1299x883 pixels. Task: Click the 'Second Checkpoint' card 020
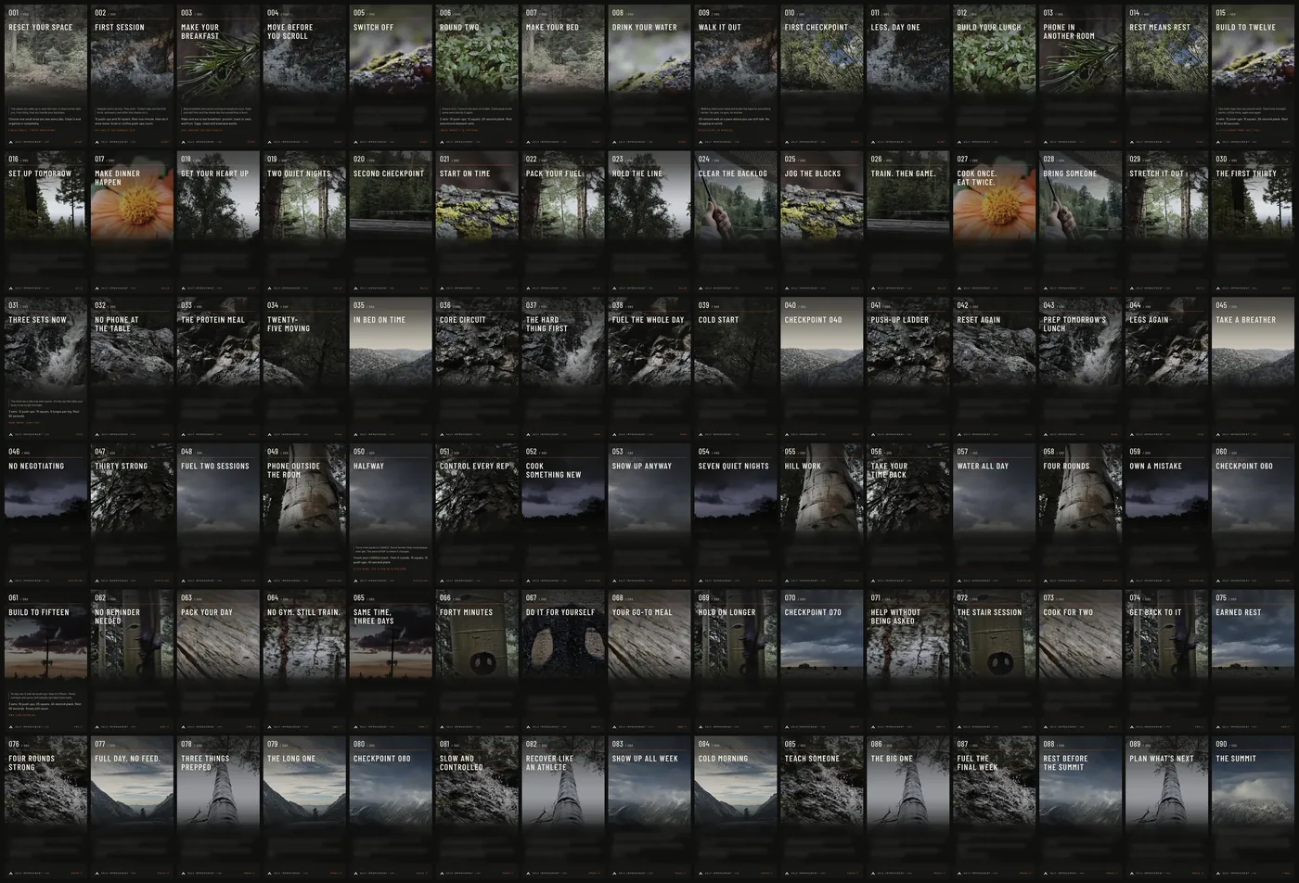(x=391, y=222)
